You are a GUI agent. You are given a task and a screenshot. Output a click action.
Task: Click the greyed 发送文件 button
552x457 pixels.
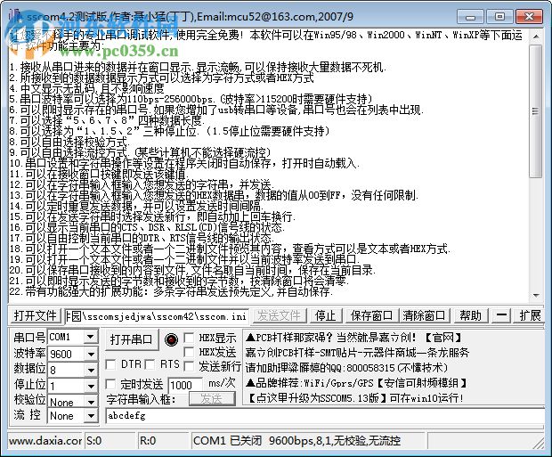(279, 315)
